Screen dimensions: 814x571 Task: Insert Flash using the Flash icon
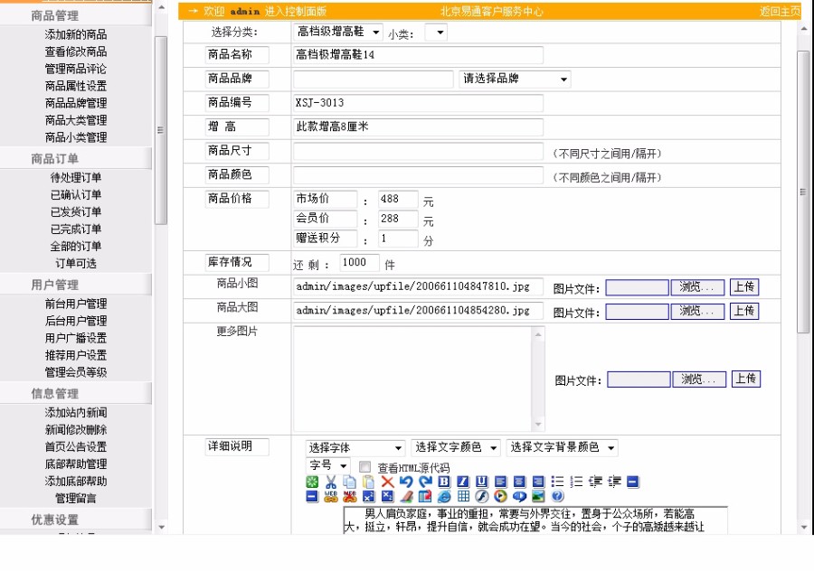482,496
